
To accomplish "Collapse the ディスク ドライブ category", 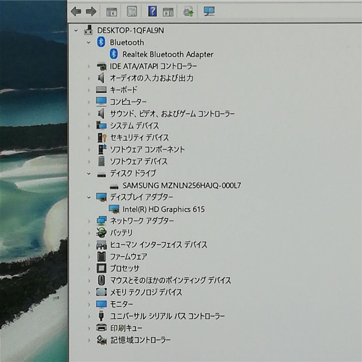I will 89,173.
